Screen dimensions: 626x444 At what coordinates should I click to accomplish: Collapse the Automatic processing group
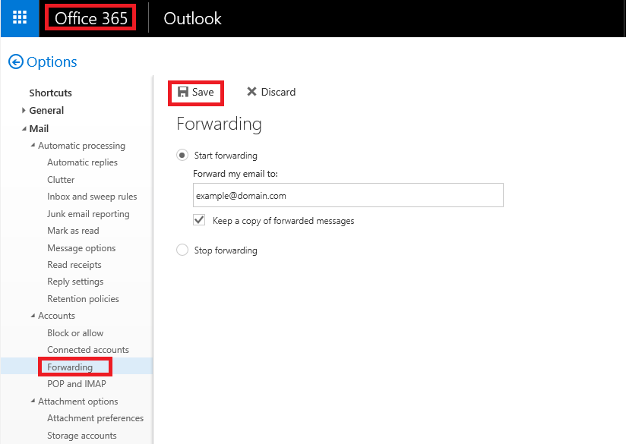click(33, 145)
